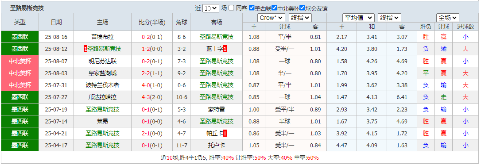481x165 pixels.
Task: Open the 2-1(0-0) score for 25-04-21
Action: pos(152,134)
